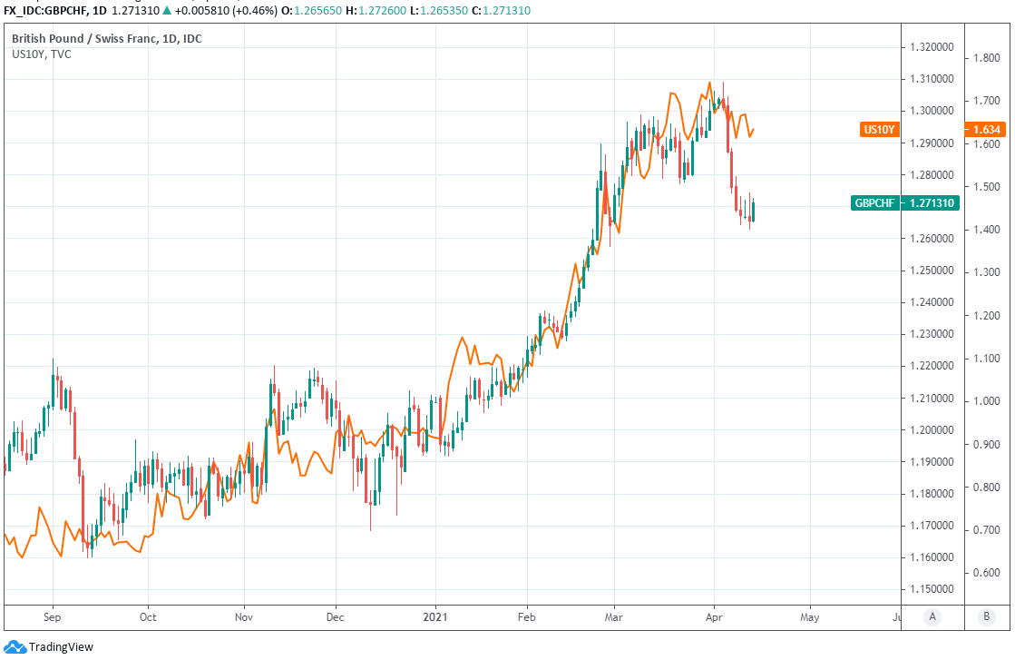Click the green 1.271310 price label
The height and width of the screenshot is (660, 1015).
(930, 203)
